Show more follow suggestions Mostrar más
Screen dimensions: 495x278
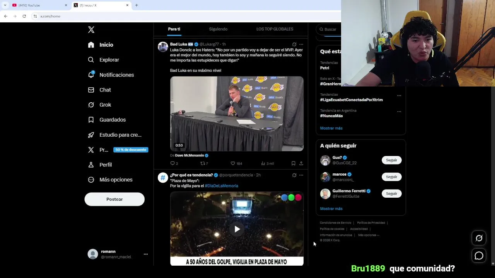pos(331,208)
